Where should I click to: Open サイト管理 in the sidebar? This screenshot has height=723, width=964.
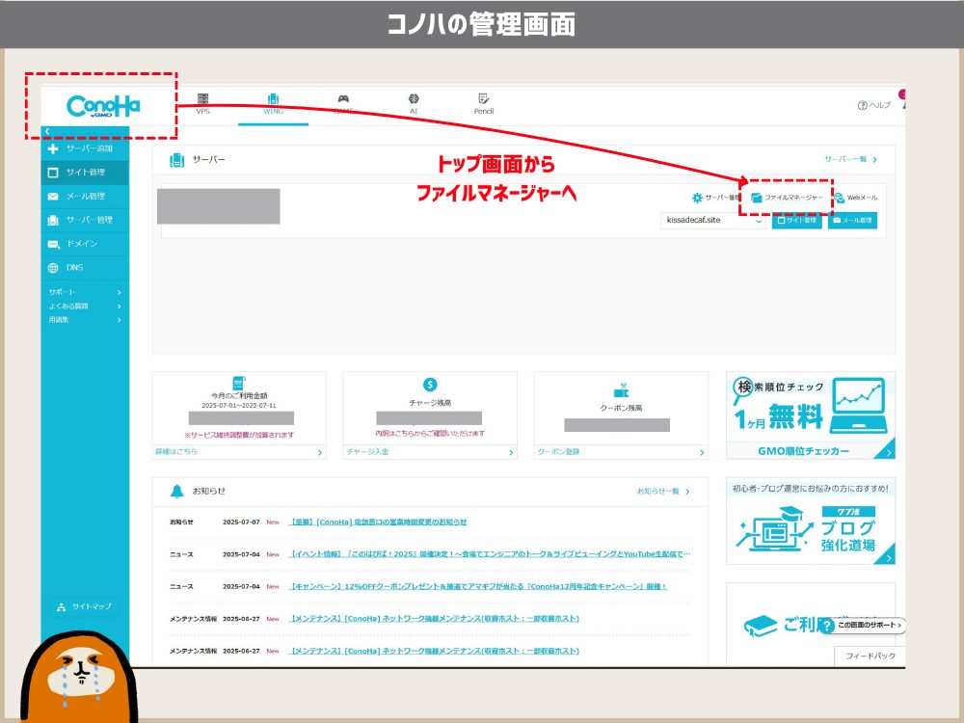pyautogui.click(x=85, y=173)
